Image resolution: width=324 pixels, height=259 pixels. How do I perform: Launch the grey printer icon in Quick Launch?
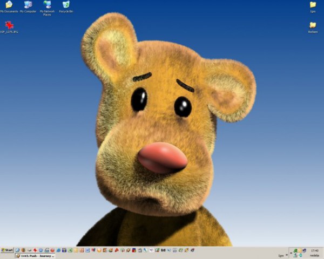tap(140, 250)
